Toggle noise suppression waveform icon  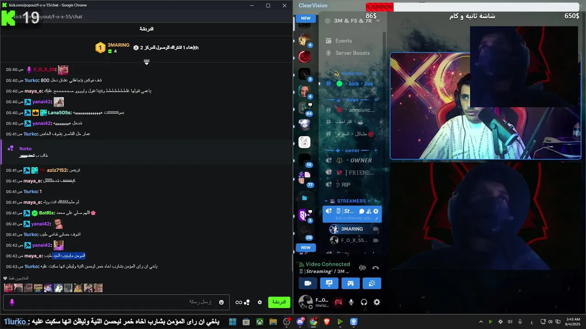tap(363, 268)
